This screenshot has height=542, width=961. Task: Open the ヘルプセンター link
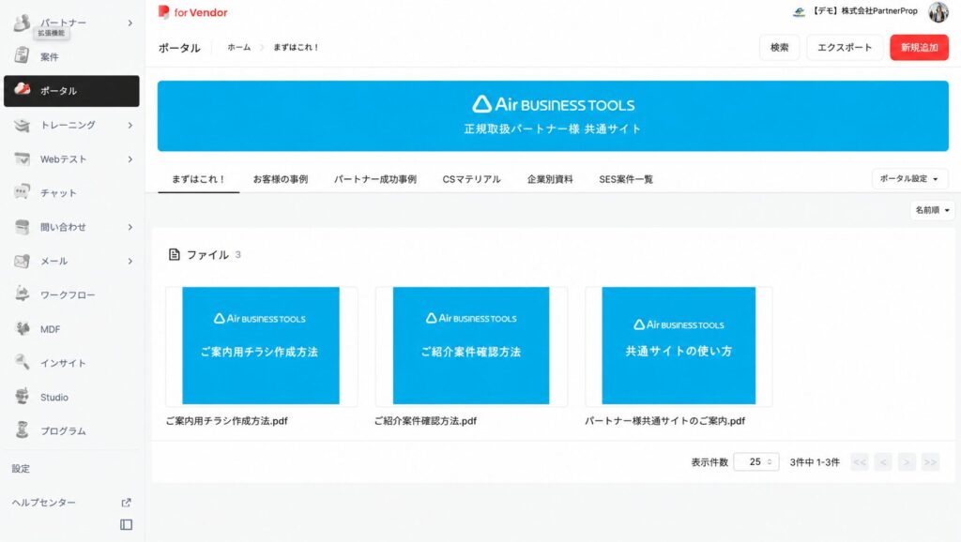click(x=43, y=503)
